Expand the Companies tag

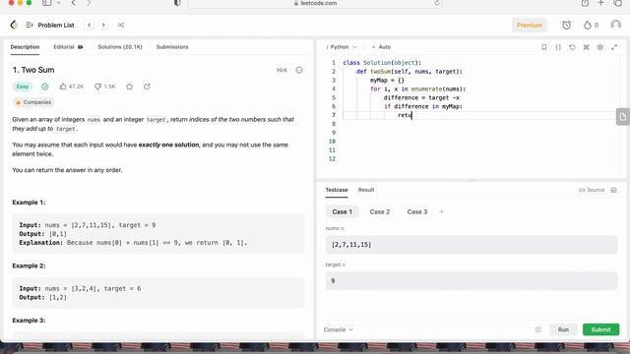pyautogui.click(x=32, y=102)
